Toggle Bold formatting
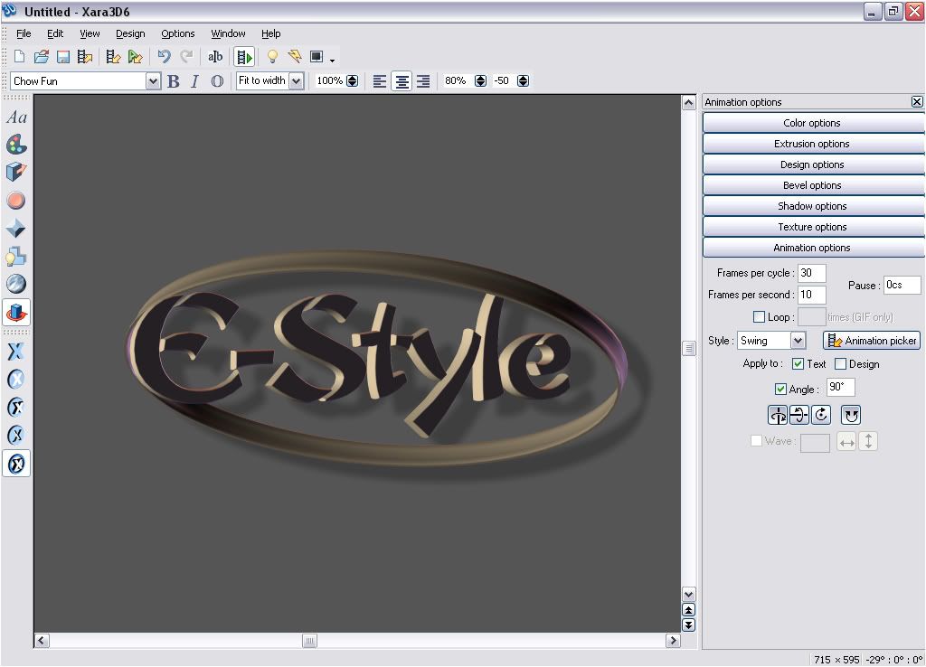Image resolution: width=926 pixels, height=667 pixels. coord(173,80)
